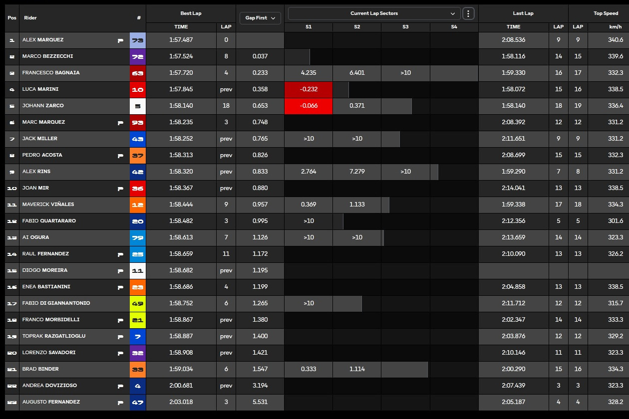Screen dimensions: 629x419
Task: Select the Last Lap column header
Action: 523,13
